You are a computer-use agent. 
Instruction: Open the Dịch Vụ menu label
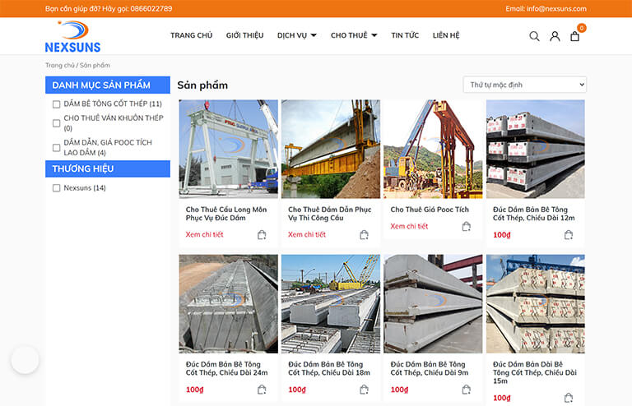(292, 35)
